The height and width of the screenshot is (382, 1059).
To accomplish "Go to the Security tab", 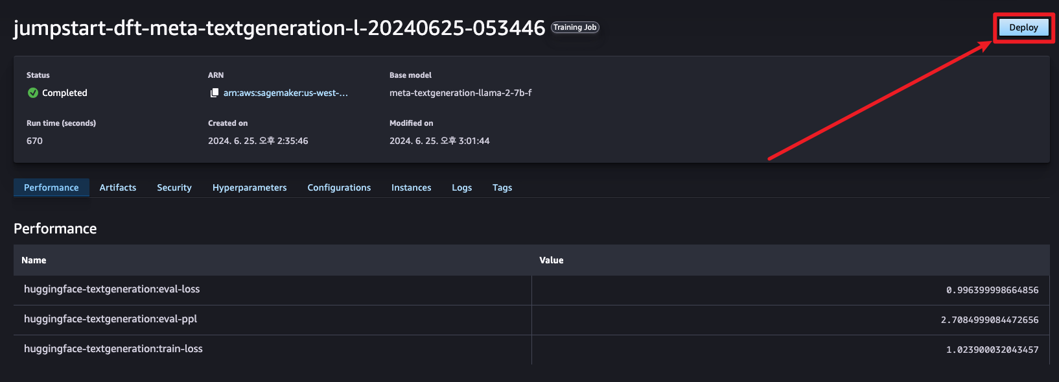I will point(174,187).
